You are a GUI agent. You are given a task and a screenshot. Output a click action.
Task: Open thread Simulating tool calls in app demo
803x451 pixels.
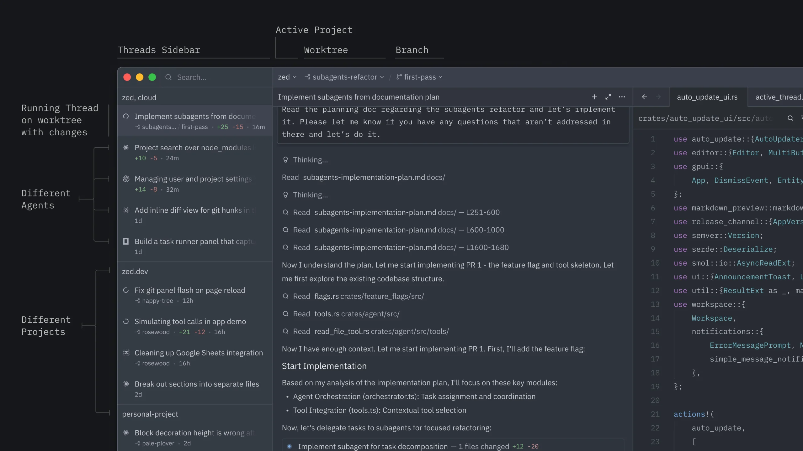point(190,322)
